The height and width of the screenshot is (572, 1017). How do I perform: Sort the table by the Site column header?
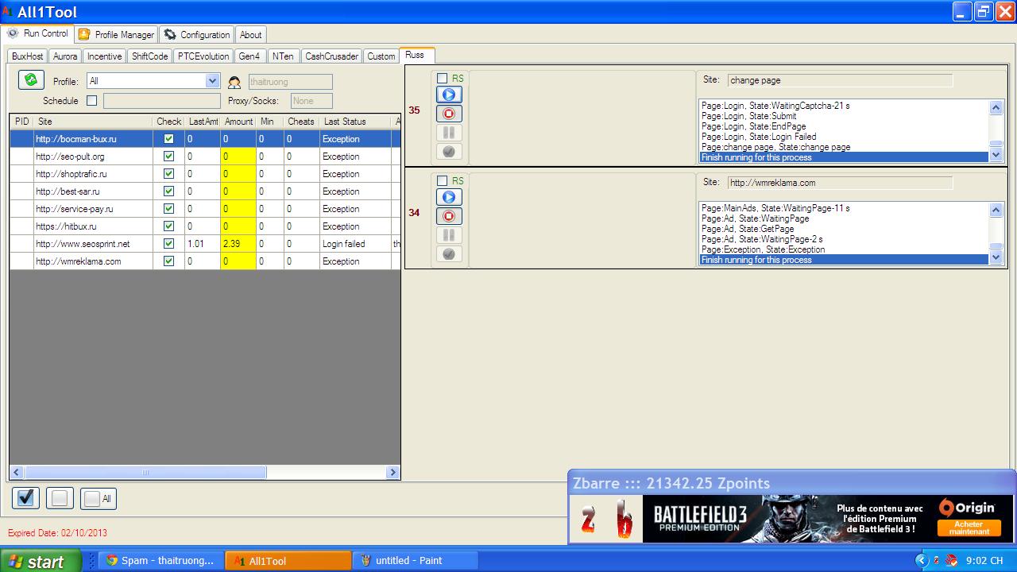tap(93, 122)
